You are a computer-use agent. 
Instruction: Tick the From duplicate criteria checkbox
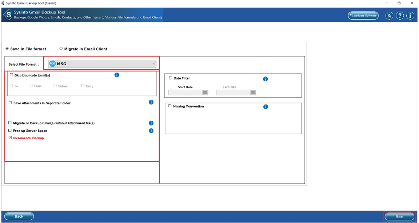click(x=31, y=86)
